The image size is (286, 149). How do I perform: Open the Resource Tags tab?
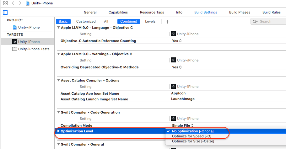point(152,12)
